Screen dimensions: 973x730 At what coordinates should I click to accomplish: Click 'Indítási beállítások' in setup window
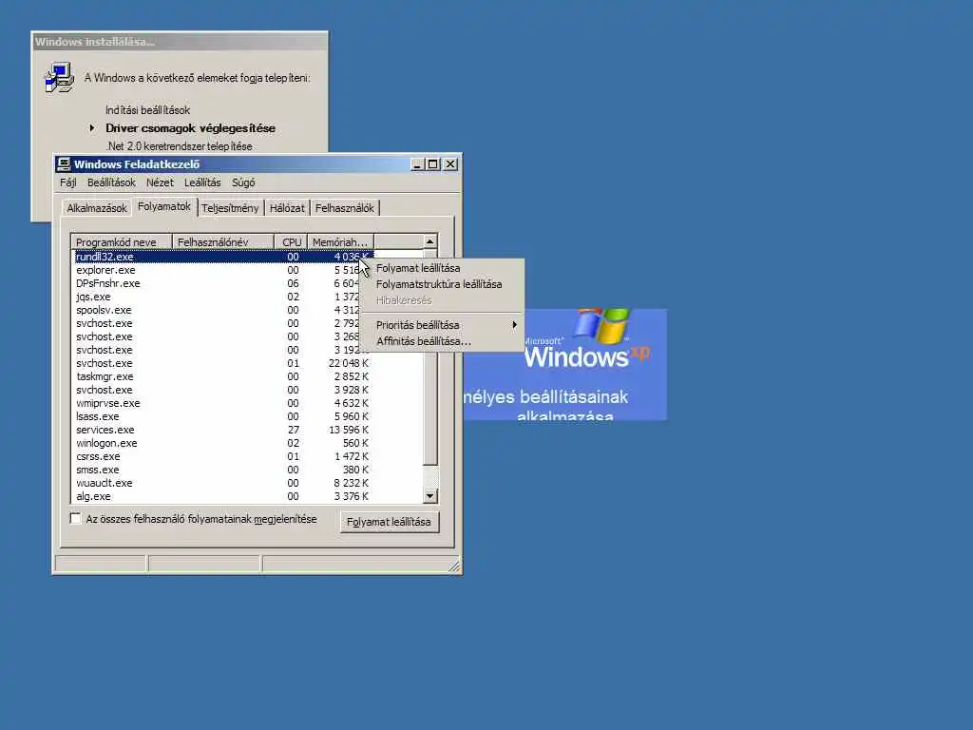(147, 110)
